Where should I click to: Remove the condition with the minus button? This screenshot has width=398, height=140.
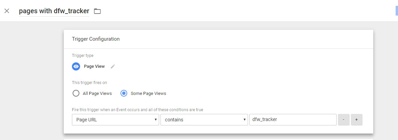coord(344,120)
